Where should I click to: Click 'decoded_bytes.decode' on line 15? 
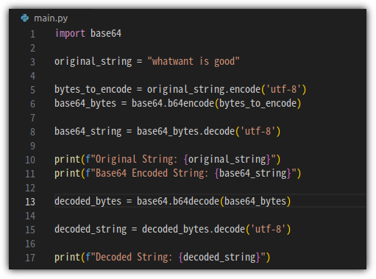coord(194,229)
